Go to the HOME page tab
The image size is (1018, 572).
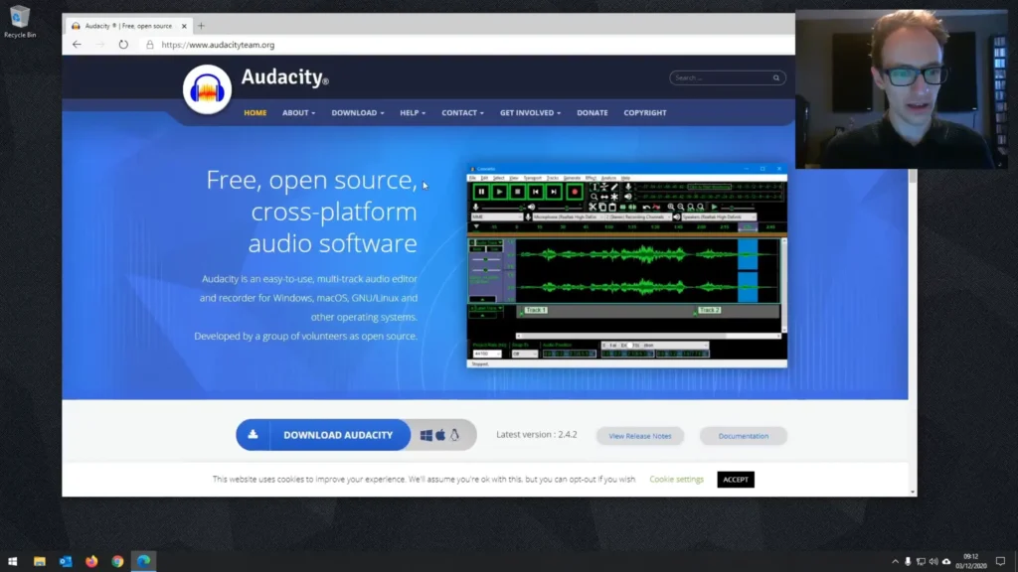click(255, 113)
